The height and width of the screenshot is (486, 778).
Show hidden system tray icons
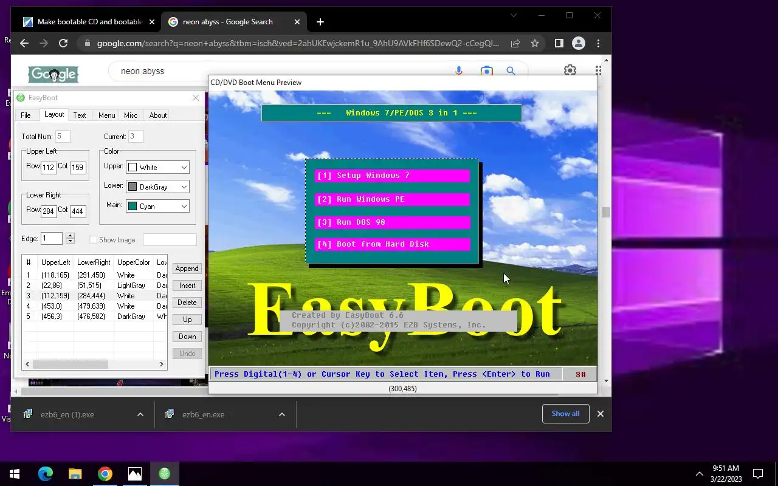click(x=700, y=474)
